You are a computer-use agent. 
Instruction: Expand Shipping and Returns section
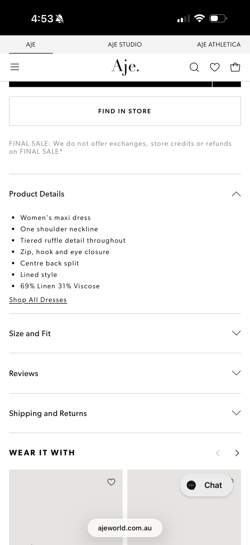(x=236, y=413)
